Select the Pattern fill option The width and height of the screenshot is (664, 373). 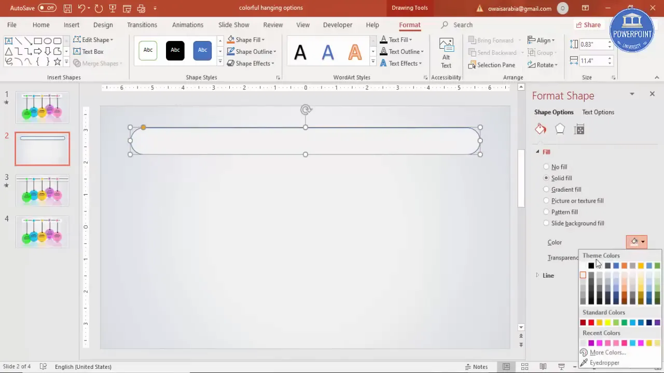(560, 212)
